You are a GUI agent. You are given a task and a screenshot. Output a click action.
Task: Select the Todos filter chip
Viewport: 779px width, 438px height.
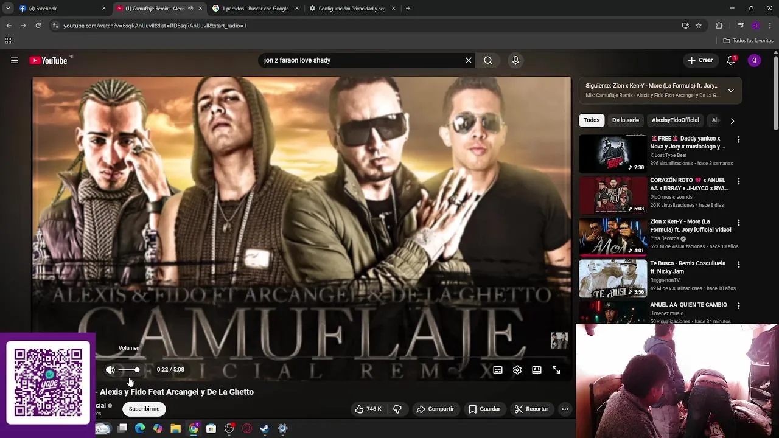point(592,120)
